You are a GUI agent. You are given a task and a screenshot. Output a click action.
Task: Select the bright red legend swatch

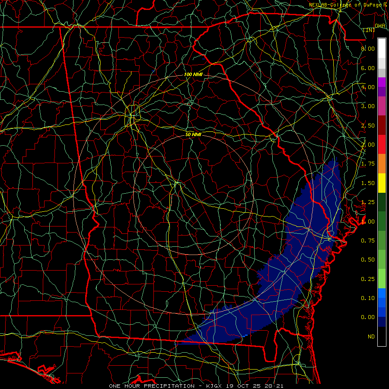382,144
